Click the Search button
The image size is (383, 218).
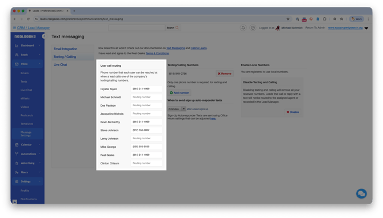pos(173,28)
